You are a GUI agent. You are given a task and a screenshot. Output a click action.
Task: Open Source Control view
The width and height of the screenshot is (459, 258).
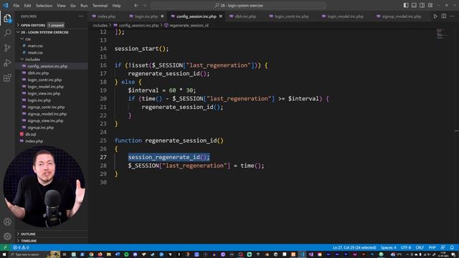click(7, 47)
